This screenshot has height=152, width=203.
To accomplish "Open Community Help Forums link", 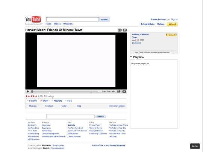I will coord(77,131).
